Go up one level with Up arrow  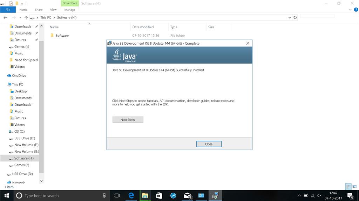(26, 17)
